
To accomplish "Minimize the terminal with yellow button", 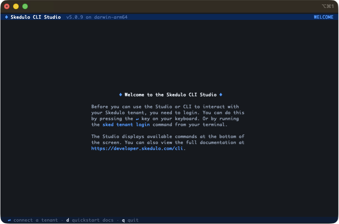I will coord(16,6).
